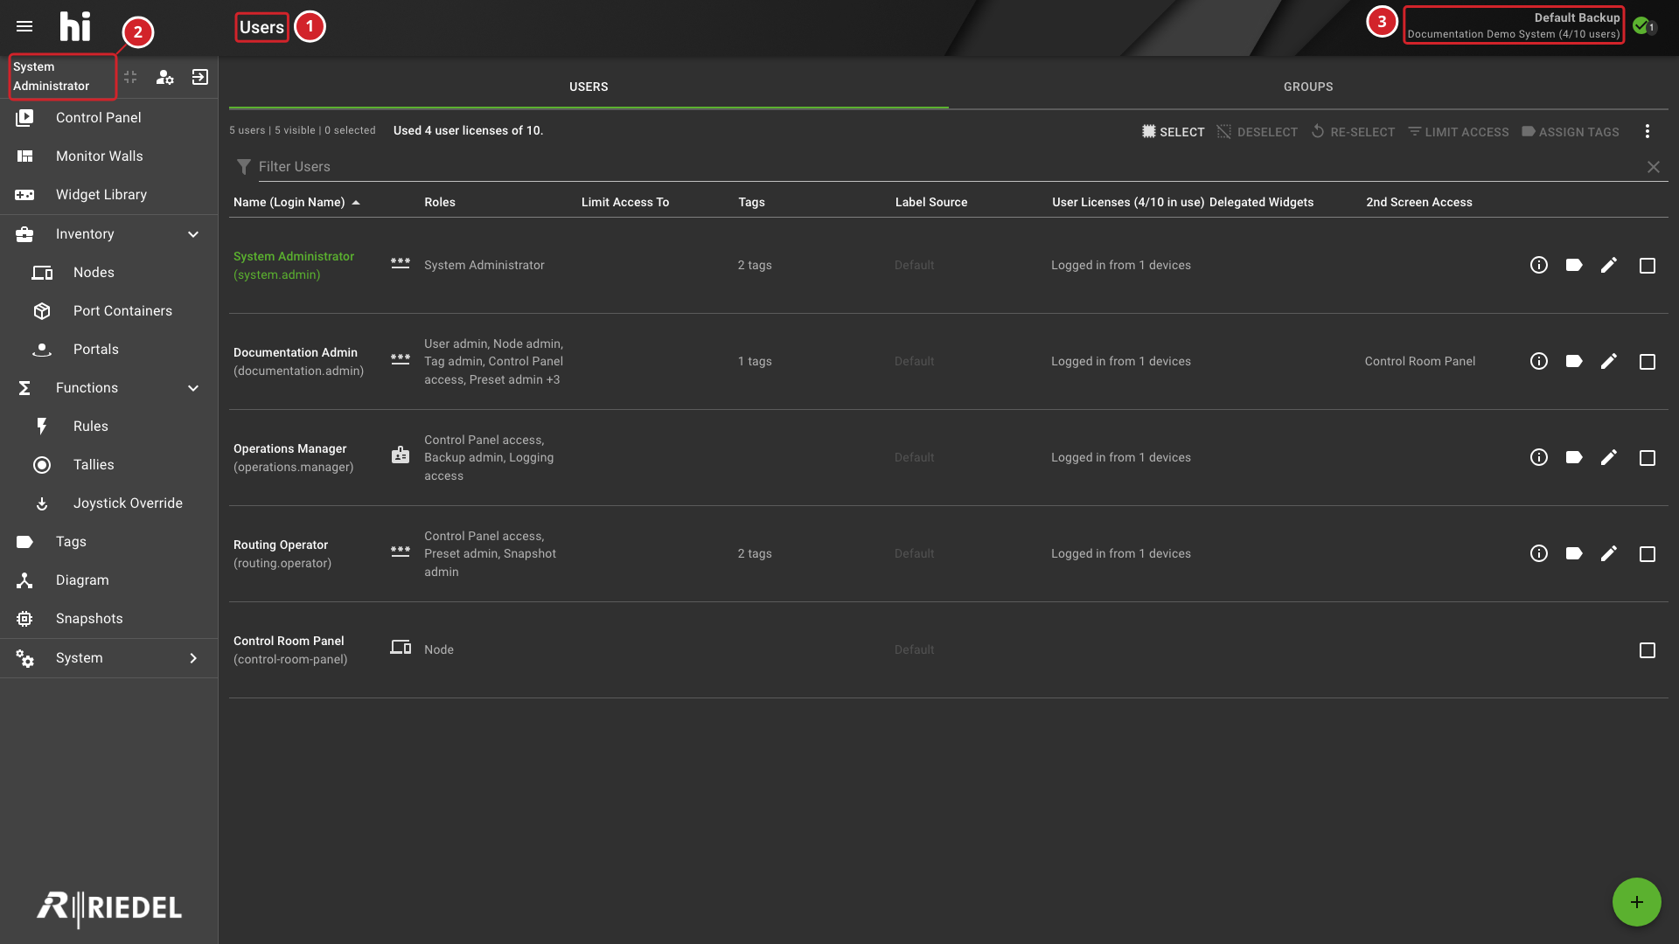Switch to the GROUPS tab

[1308, 87]
